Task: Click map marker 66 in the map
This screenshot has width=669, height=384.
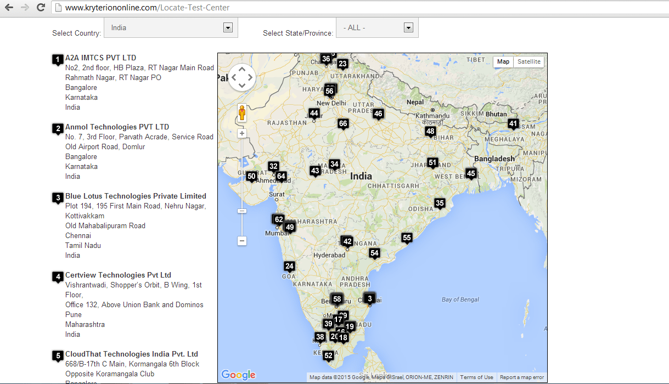Action: pos(343,124)
